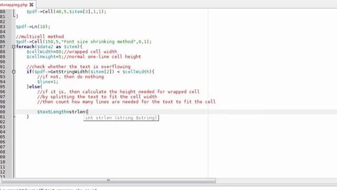Click the '$line=1;' statement
The image size is (337, 190).
(48, 82)
